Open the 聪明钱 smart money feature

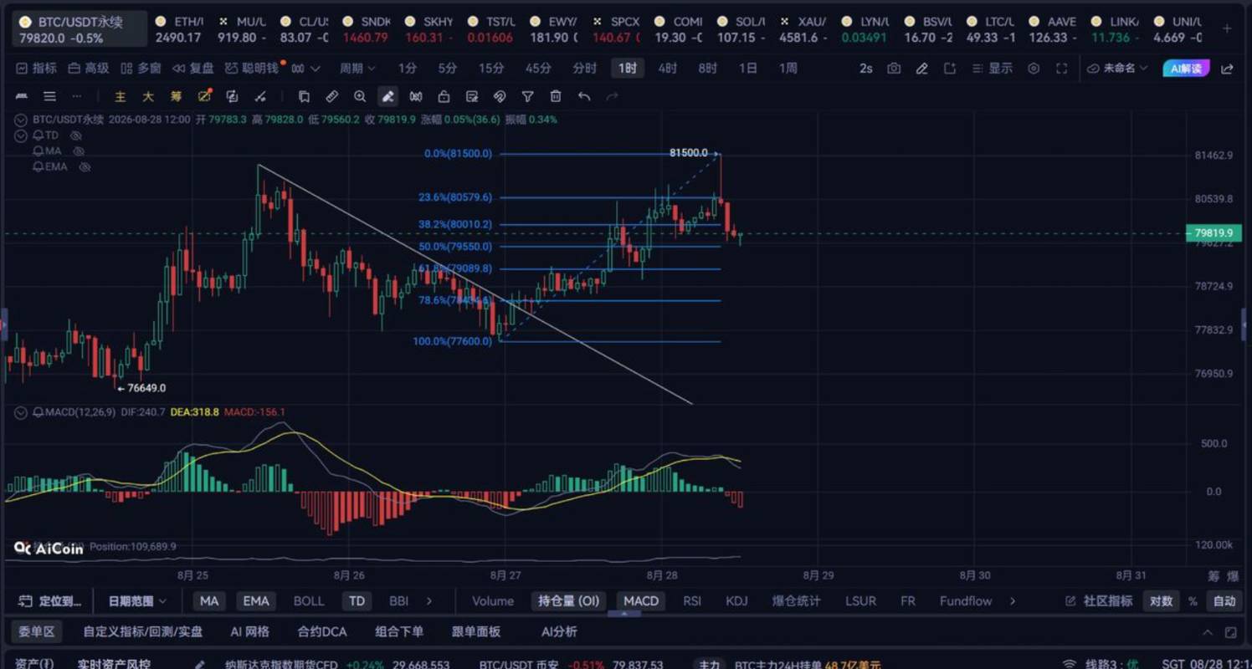252,69
